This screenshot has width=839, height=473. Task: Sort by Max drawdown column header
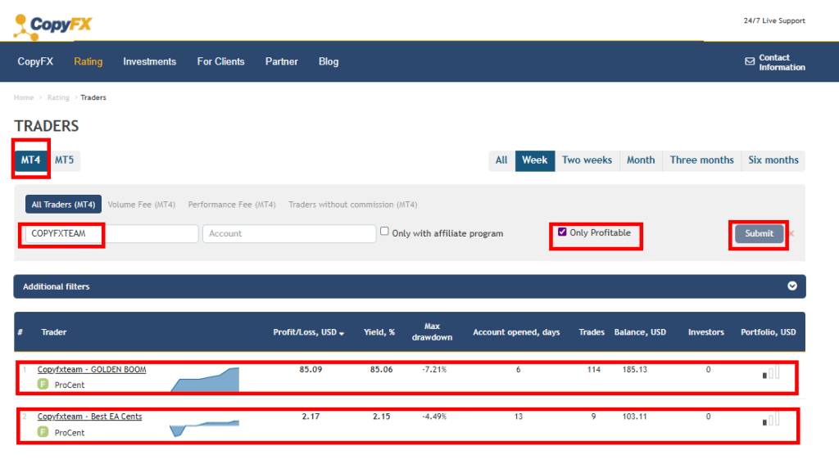pos(432,331)
